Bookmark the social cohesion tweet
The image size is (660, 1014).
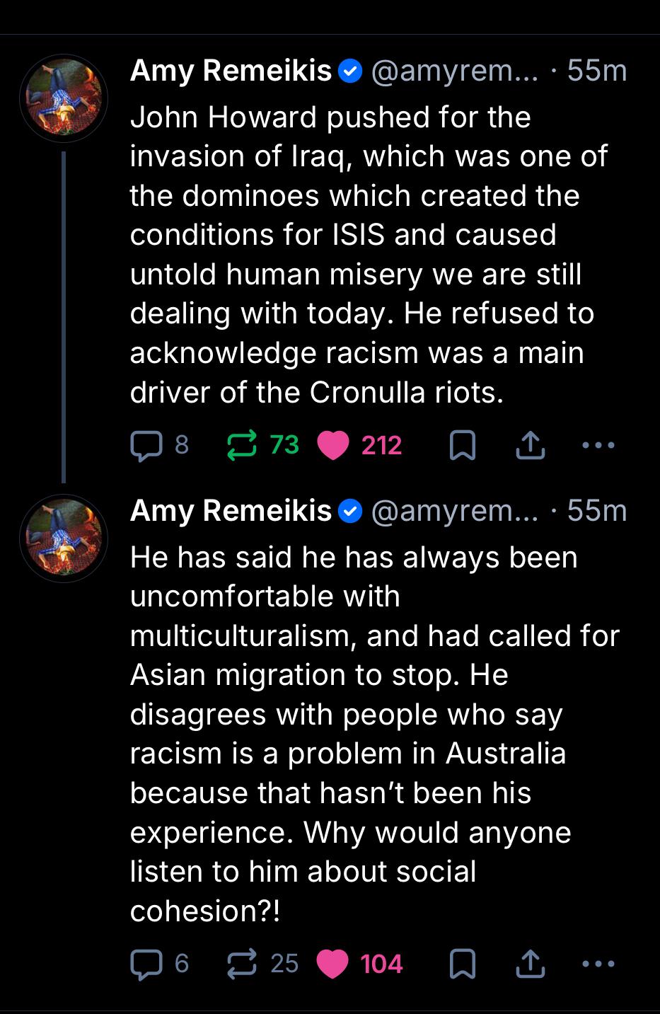(x=463, y=964)
